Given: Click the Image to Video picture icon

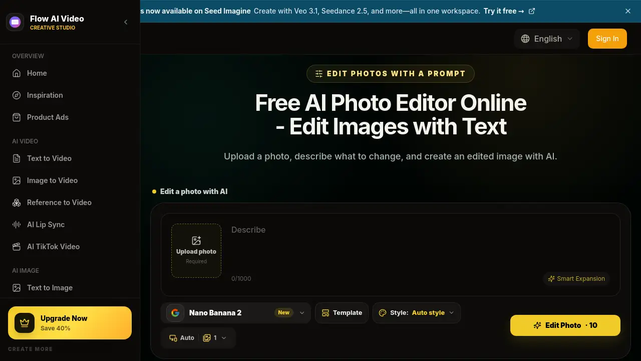Looking at the screenshot, I should click(x=17, y=180).
